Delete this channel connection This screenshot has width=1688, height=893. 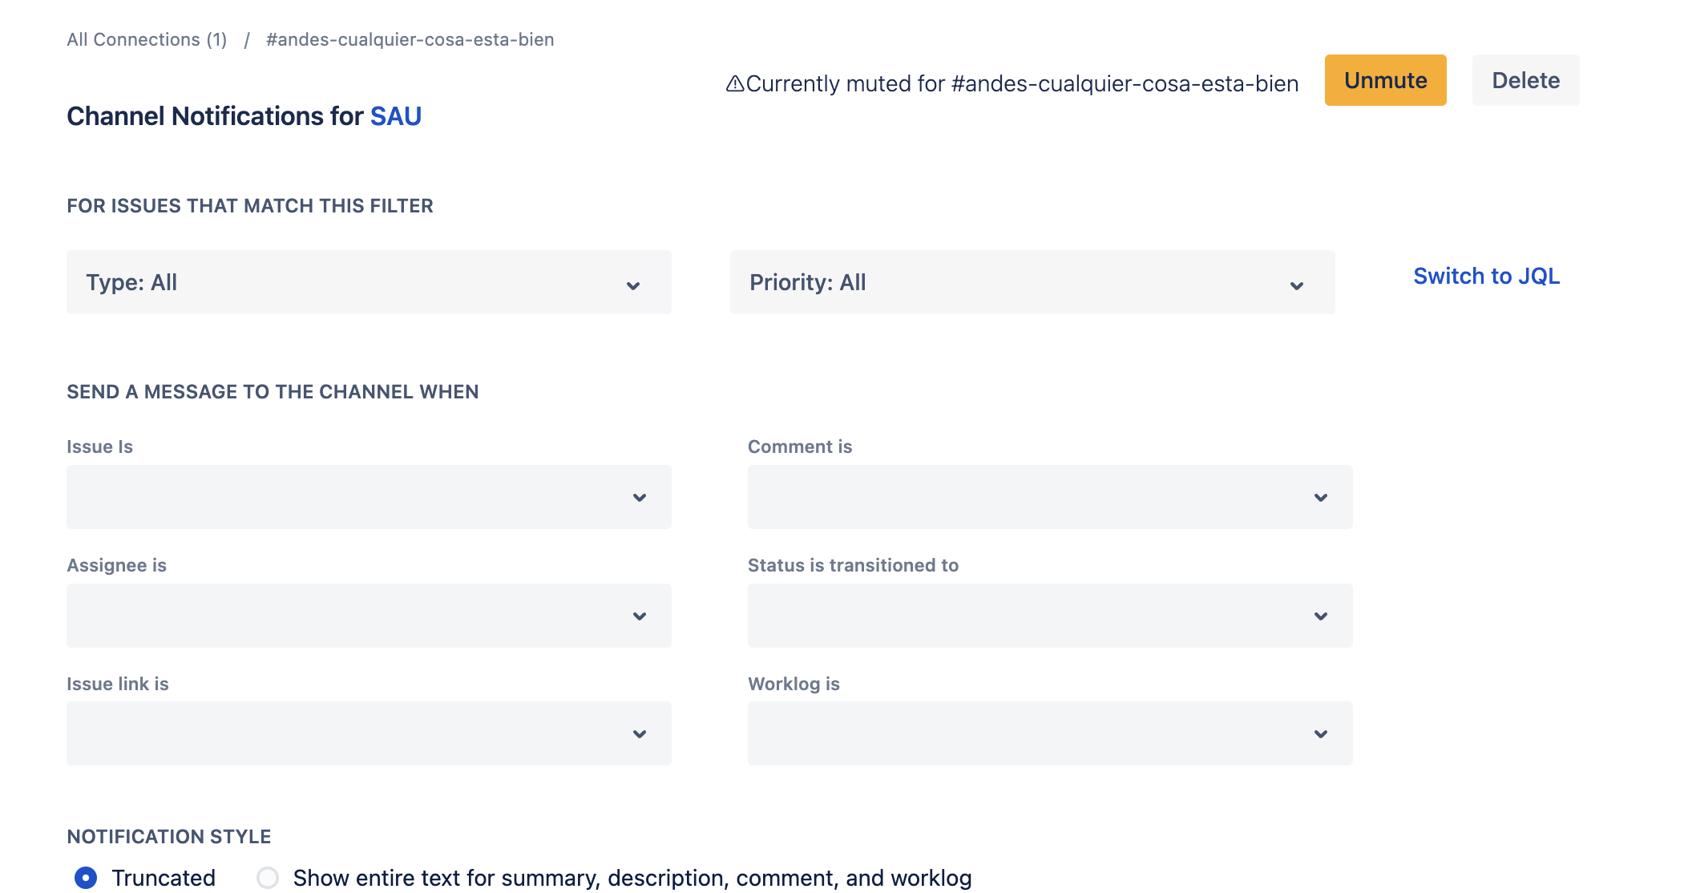click(1525, 80)
